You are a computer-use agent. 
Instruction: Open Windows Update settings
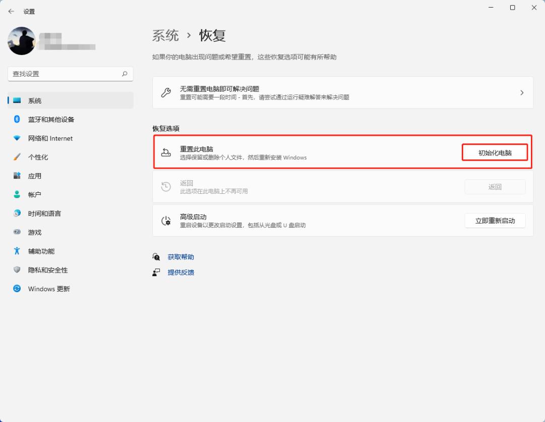pyautogui.click(x=52, y=288)
